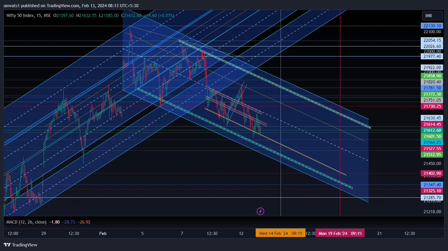Click the red 21614.45 price label
The image size is (448, 251).
(432, 124)
